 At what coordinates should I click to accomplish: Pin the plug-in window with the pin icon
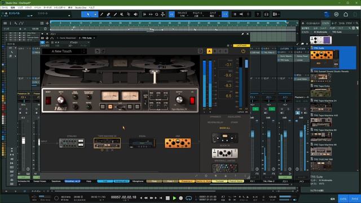[243, 34]
